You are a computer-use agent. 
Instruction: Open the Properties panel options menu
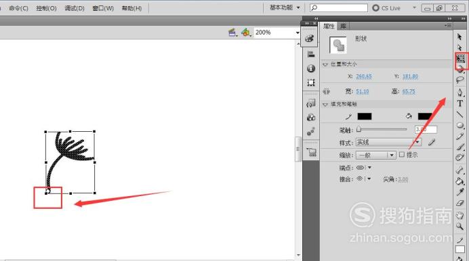click(x=448, y=26)
